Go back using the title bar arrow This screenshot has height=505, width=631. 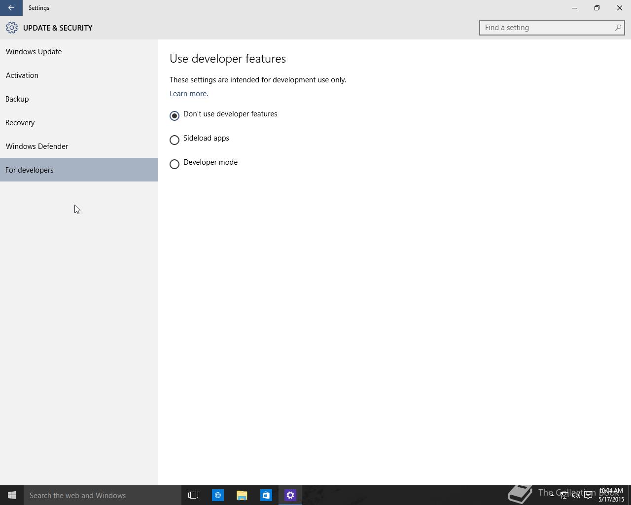pos(11,8)
